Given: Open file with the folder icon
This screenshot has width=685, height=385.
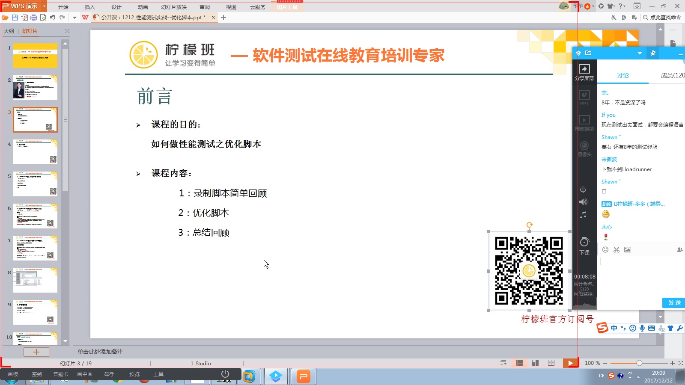Looking at the screenshot, I should tap(6, 18).
